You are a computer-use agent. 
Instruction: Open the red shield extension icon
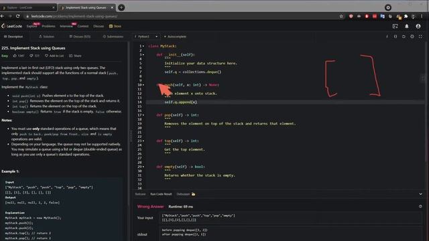[351, 16]
